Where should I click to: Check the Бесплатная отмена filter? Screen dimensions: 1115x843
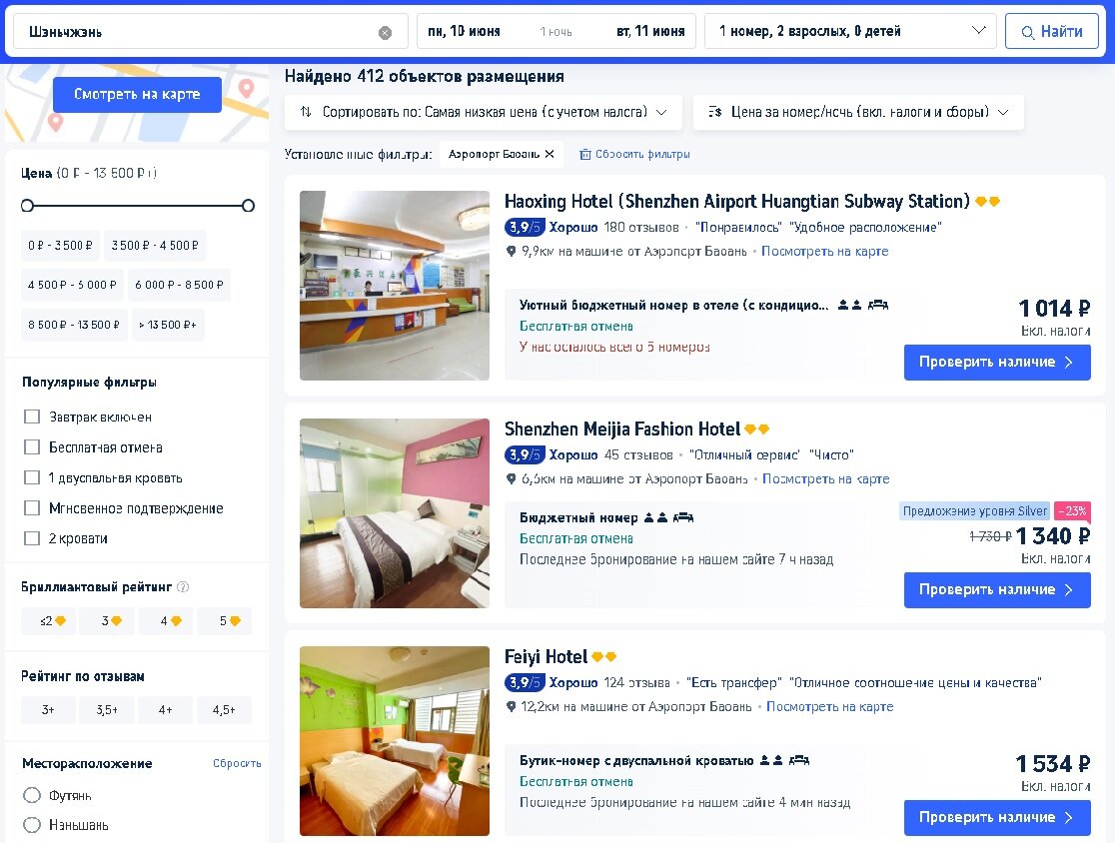31,447
